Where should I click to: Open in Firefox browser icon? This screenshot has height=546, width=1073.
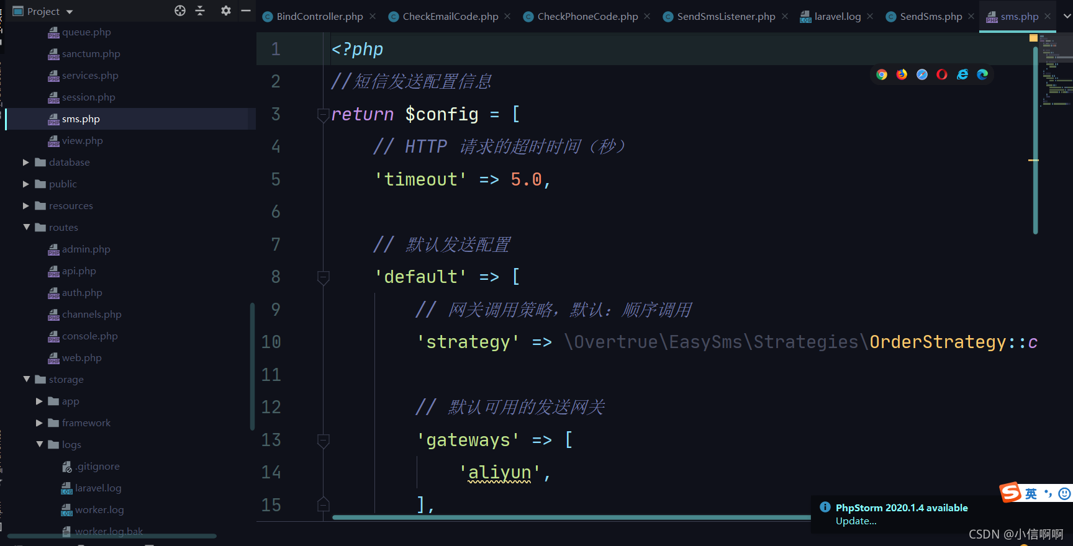[x=902, y=74]
